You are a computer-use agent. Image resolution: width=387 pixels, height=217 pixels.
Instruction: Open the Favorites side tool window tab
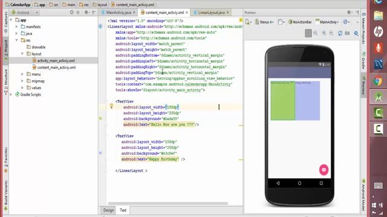pos(5,160)
